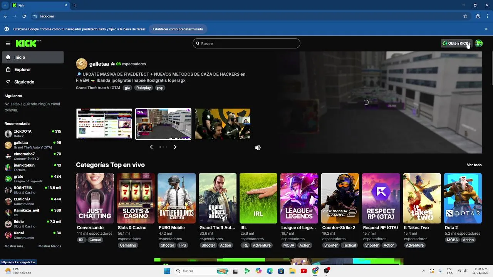Open Kamikaze_evil recommended channel
493x277 pixels.
point(33,212)
